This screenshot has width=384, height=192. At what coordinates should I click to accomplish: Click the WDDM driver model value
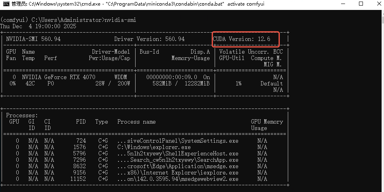pos(120,77)
